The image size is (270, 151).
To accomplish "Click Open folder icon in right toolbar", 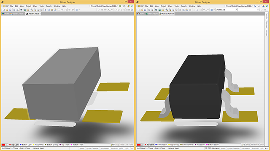I will tap(142, 10).
